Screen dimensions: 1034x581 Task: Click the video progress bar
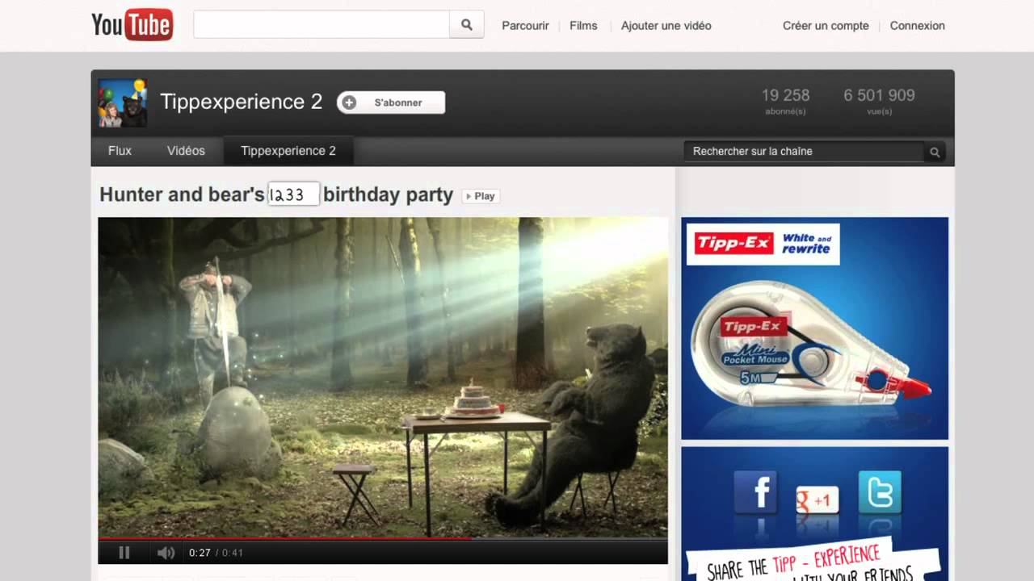coord(383,538)
